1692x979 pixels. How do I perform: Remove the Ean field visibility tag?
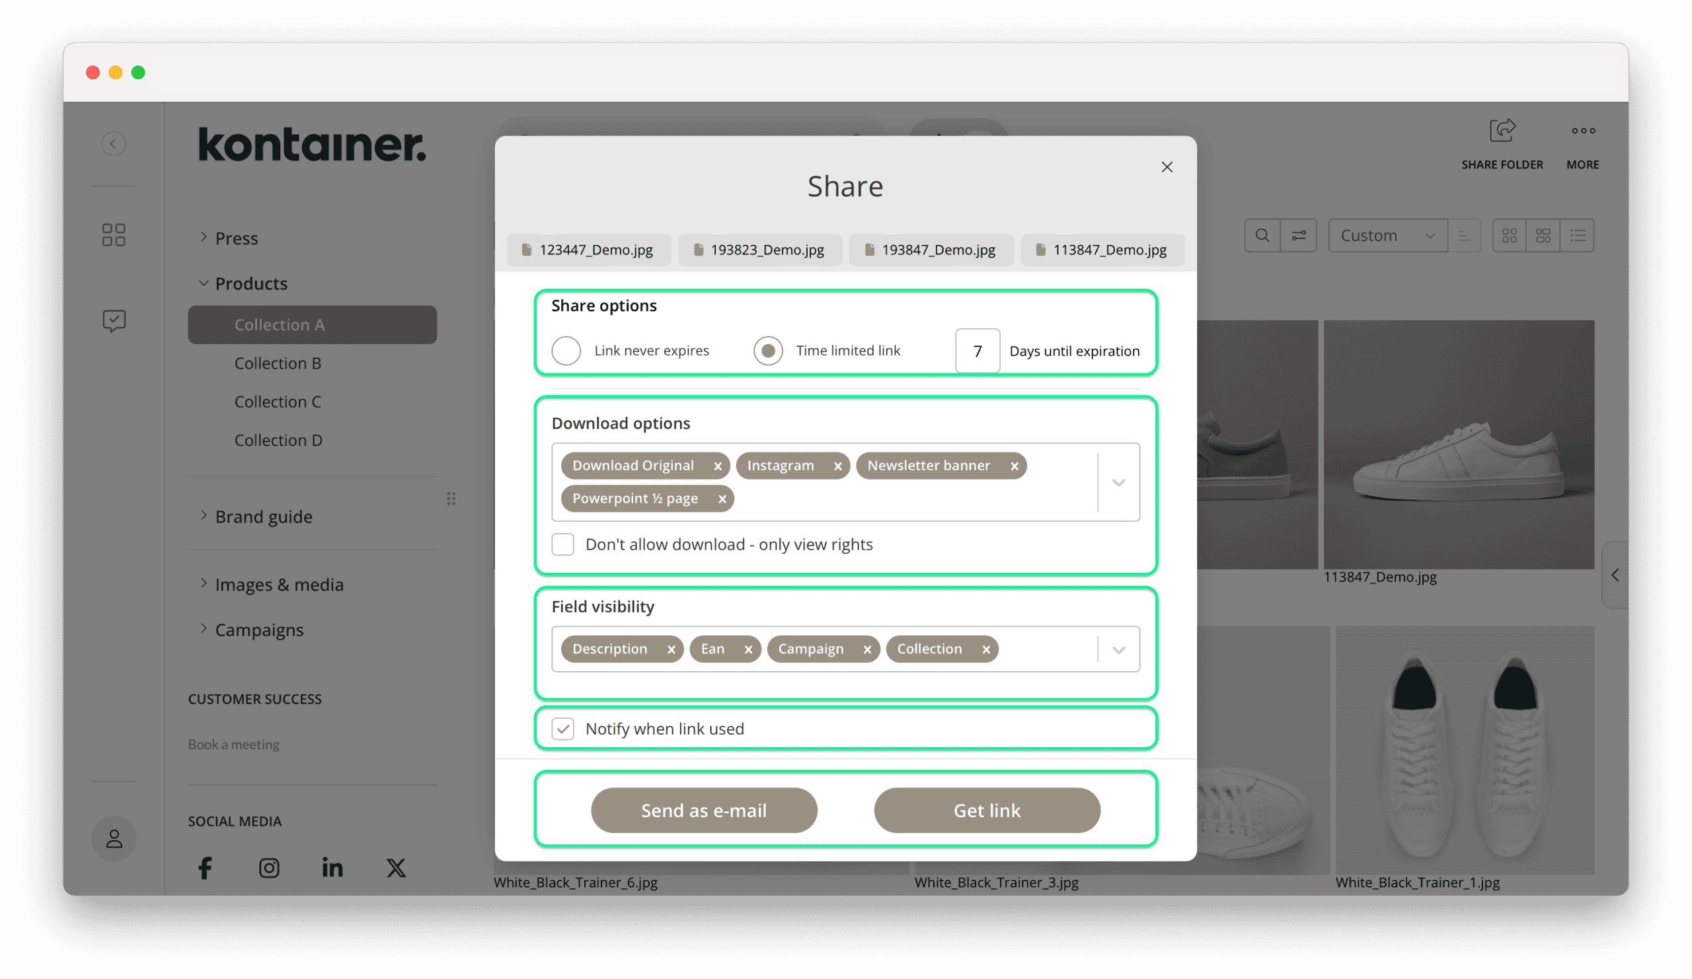point(749,649)
